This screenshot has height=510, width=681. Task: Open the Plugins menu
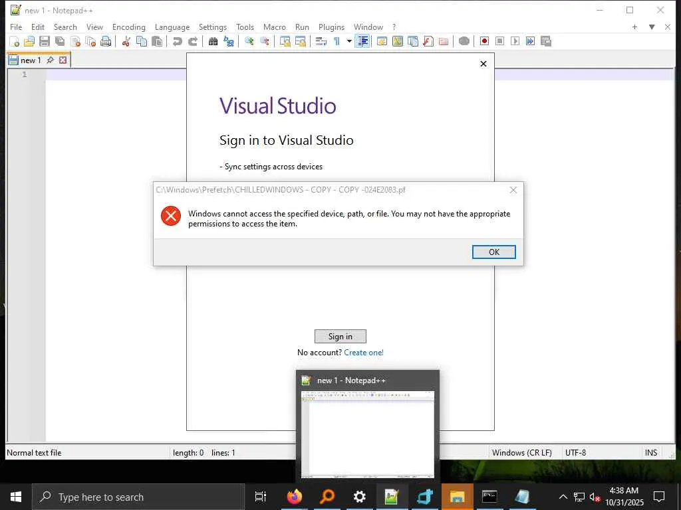pos(331,27)
